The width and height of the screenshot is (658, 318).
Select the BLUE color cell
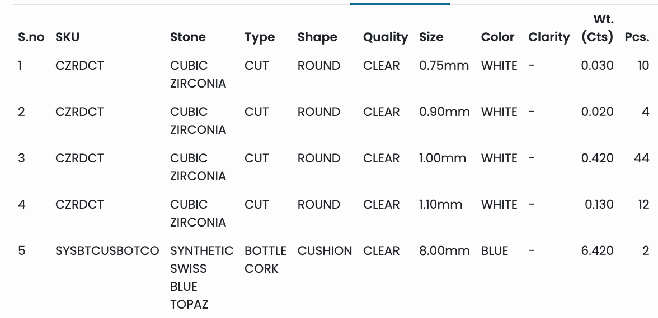[495, 251]
